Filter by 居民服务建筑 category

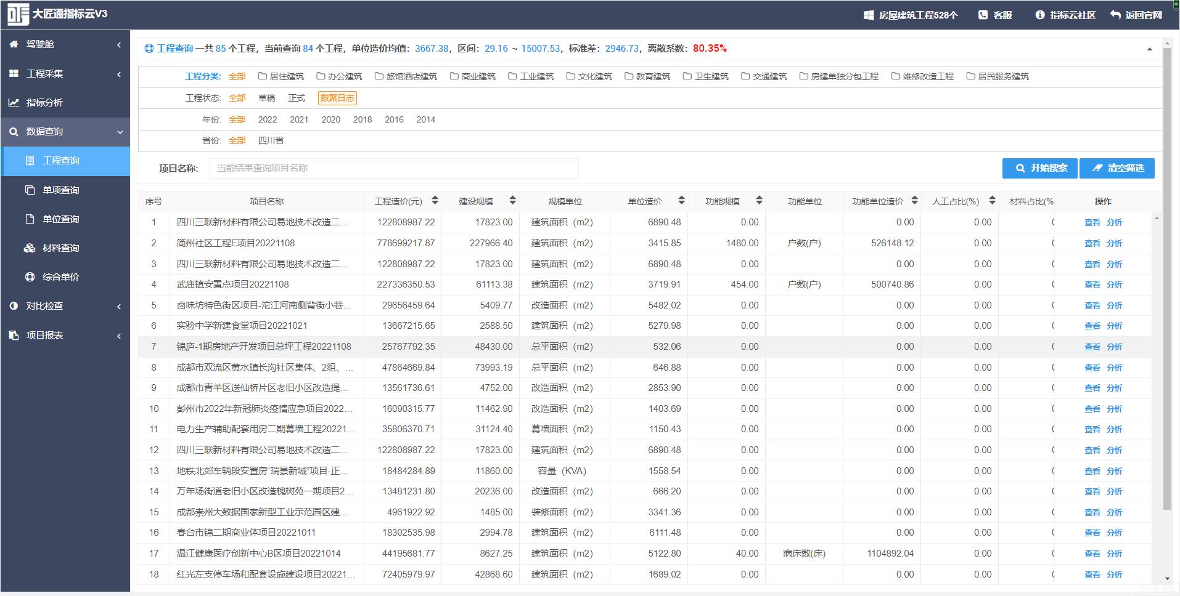point(998,76)
